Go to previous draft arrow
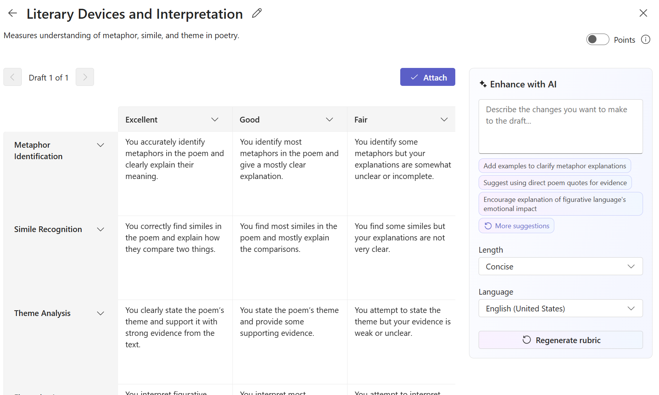 [13, 77]
